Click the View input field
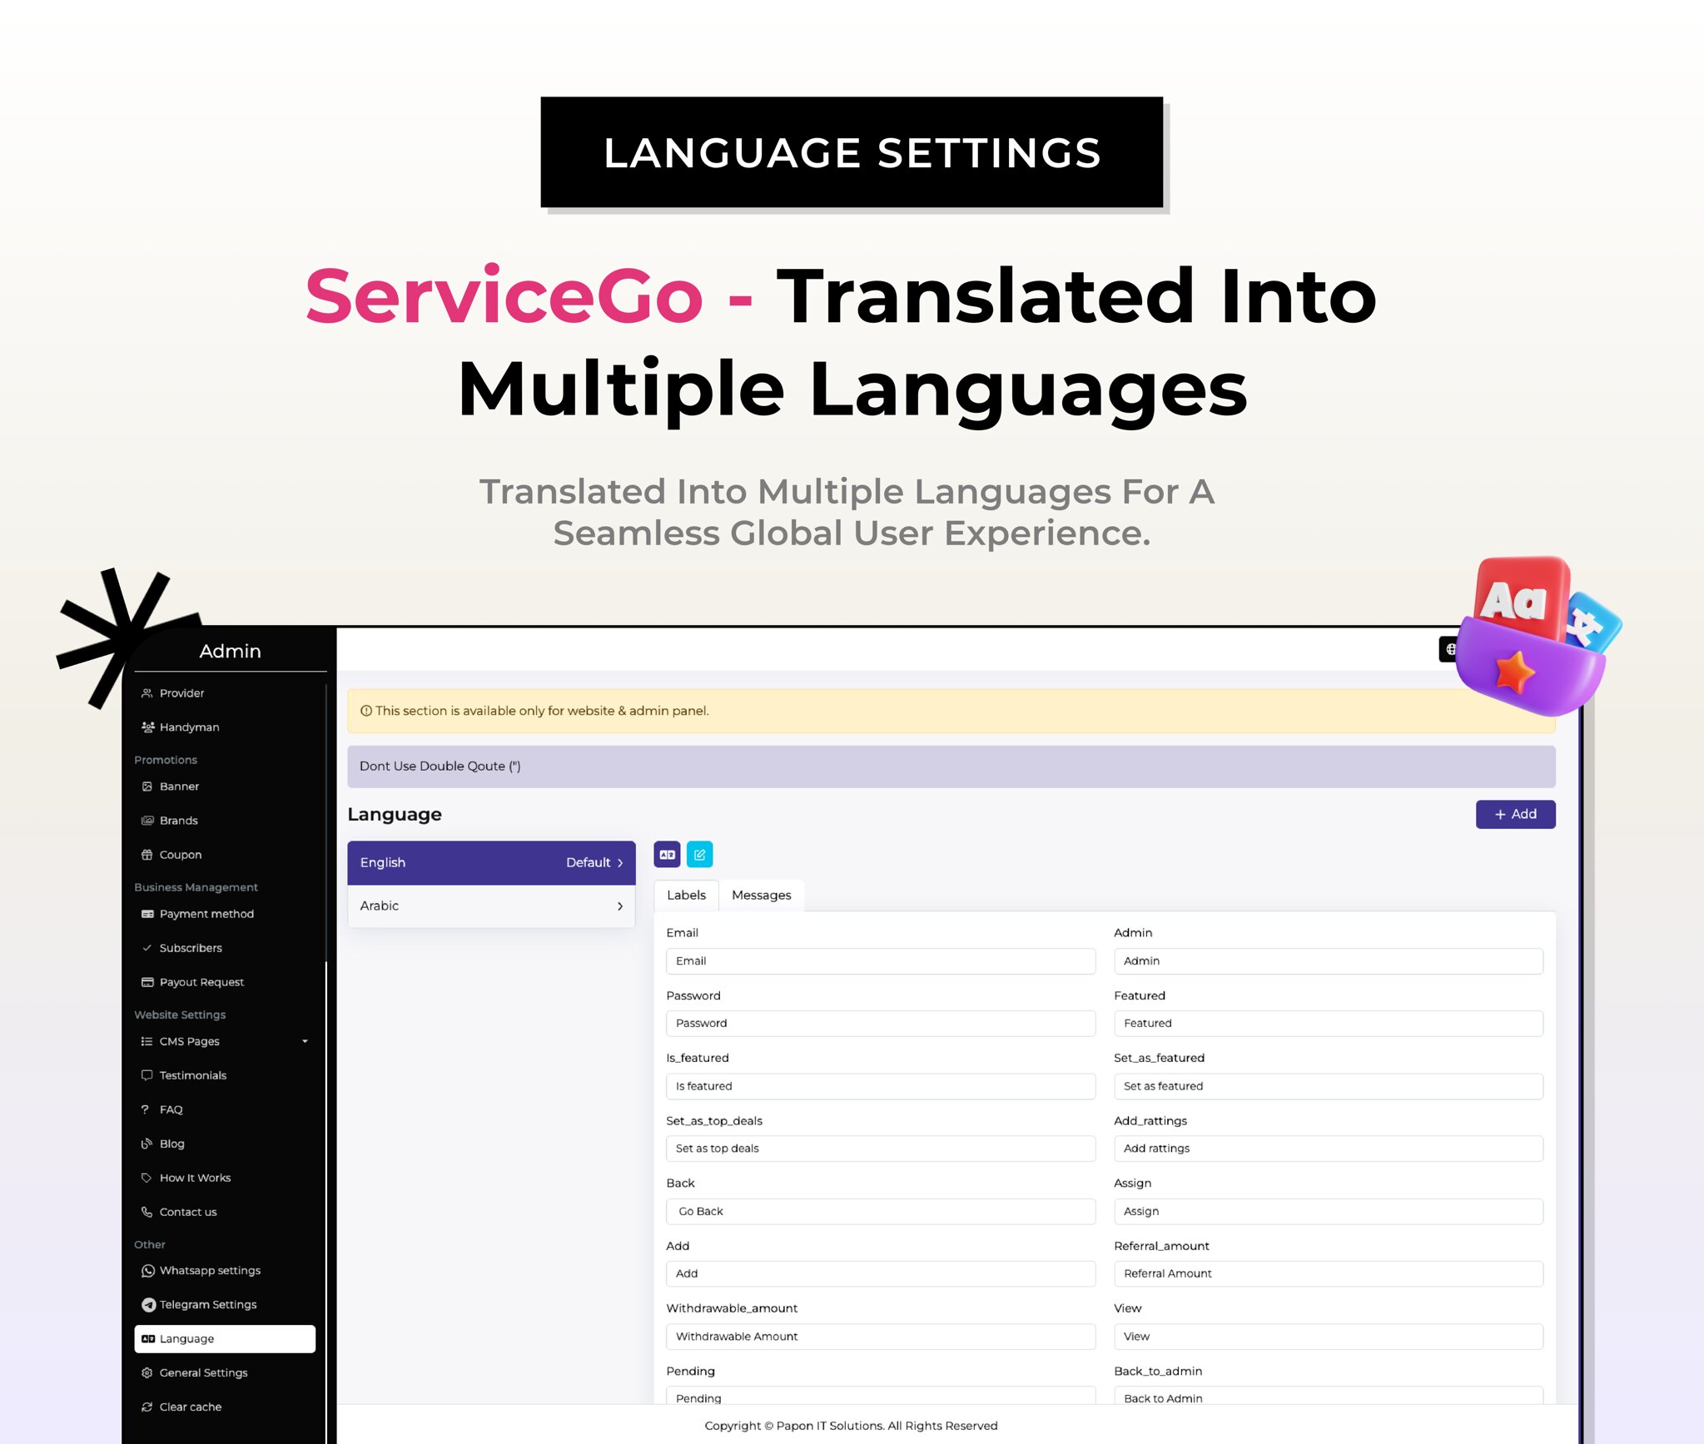Viewport: 1704px width, 1444px height. click(x=1329, y=1337)
